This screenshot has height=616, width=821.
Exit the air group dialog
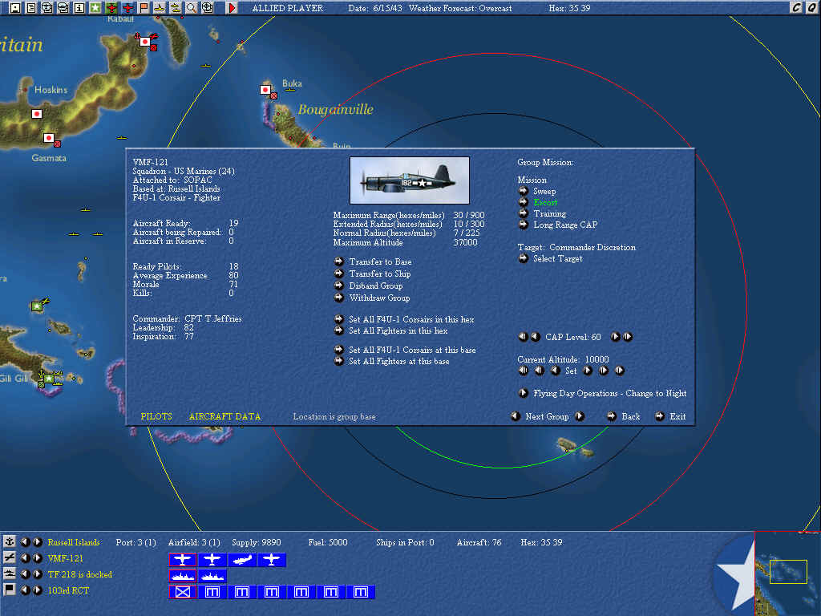pos(660,416)
